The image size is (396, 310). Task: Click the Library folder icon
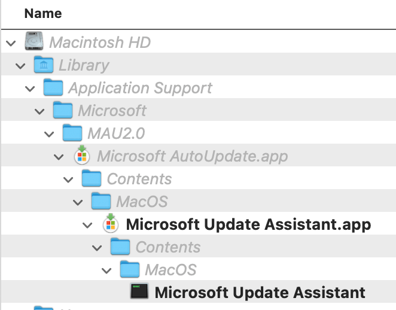[44, 65]
